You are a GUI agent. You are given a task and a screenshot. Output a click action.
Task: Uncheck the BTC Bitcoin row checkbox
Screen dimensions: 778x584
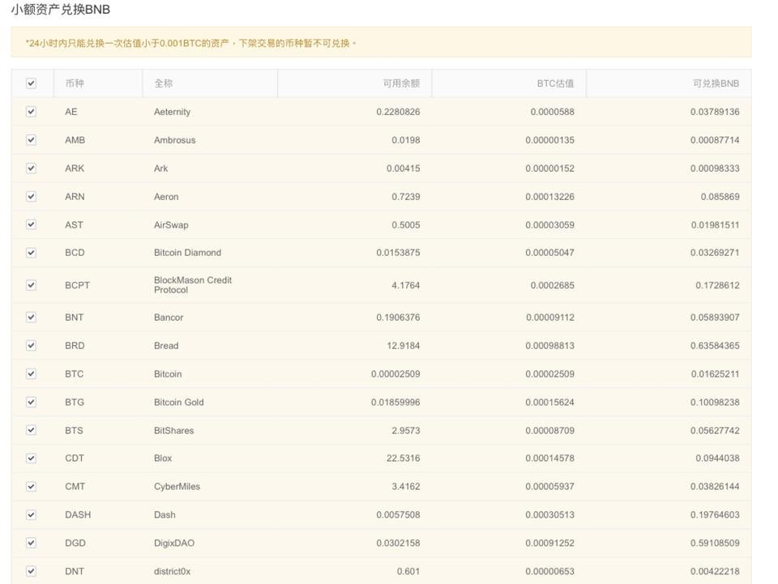32,373
